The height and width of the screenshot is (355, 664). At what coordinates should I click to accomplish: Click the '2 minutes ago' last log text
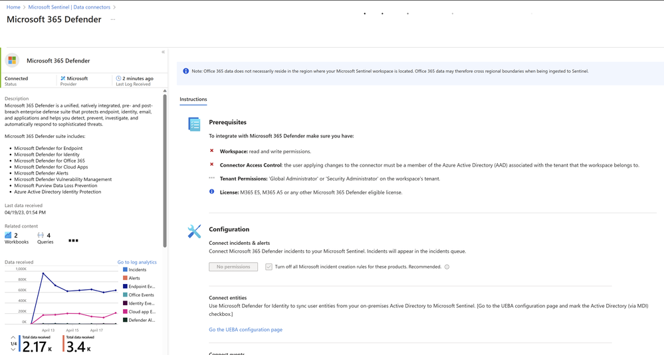[x=138, y=78]
